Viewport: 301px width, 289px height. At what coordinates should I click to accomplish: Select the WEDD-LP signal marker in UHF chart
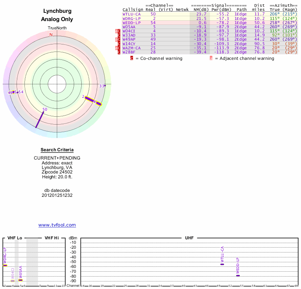click(x=238, y=275)
